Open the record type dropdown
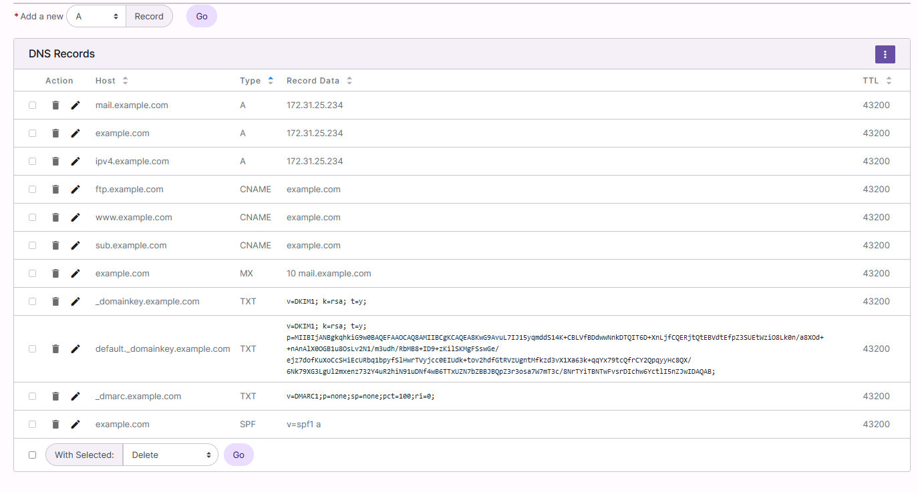Screen dimensions: 918x492 96,16
